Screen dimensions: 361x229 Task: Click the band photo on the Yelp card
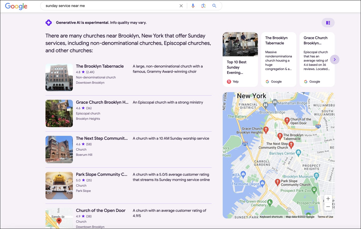tap(240, 44)
